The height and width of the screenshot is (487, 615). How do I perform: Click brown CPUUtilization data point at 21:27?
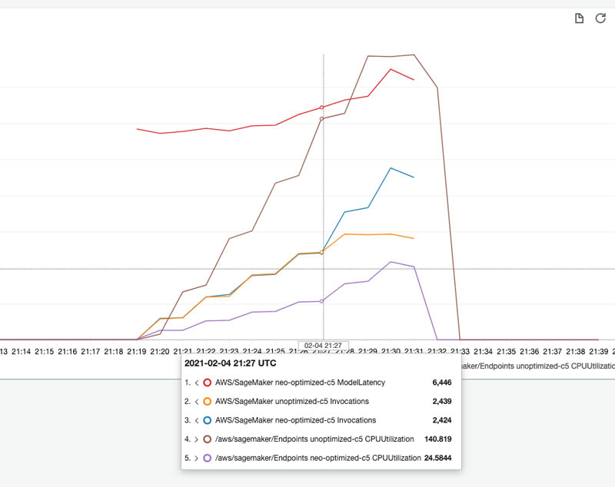[x=321, y=119]
